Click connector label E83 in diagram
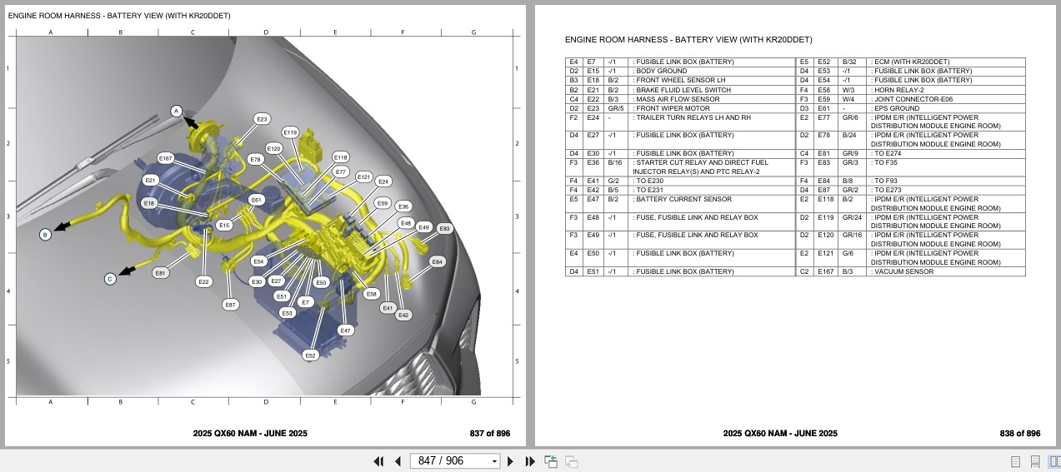Viewport: 1061px width, 472px height. click(444, 228)
